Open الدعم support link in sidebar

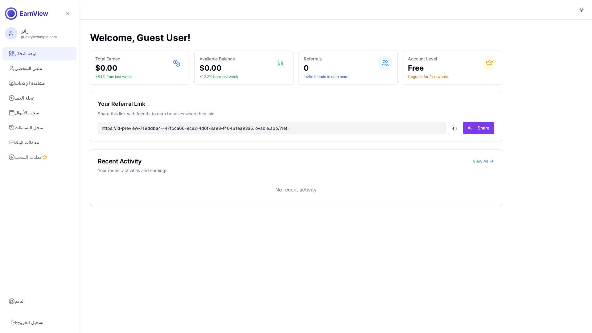pos(39,301)
